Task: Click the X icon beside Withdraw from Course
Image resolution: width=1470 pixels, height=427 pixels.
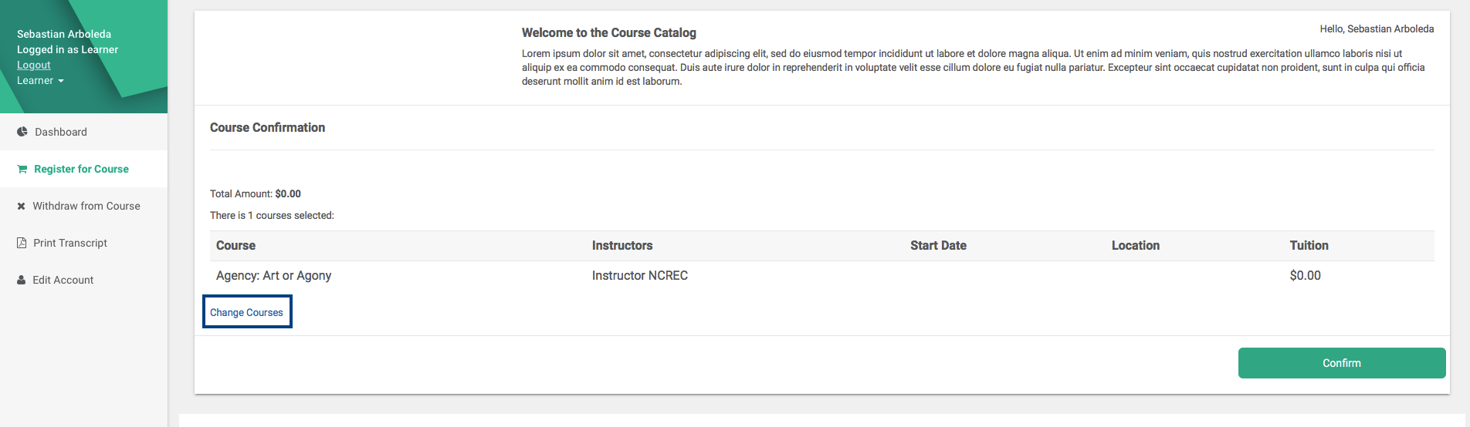Action: click(22, 206)
